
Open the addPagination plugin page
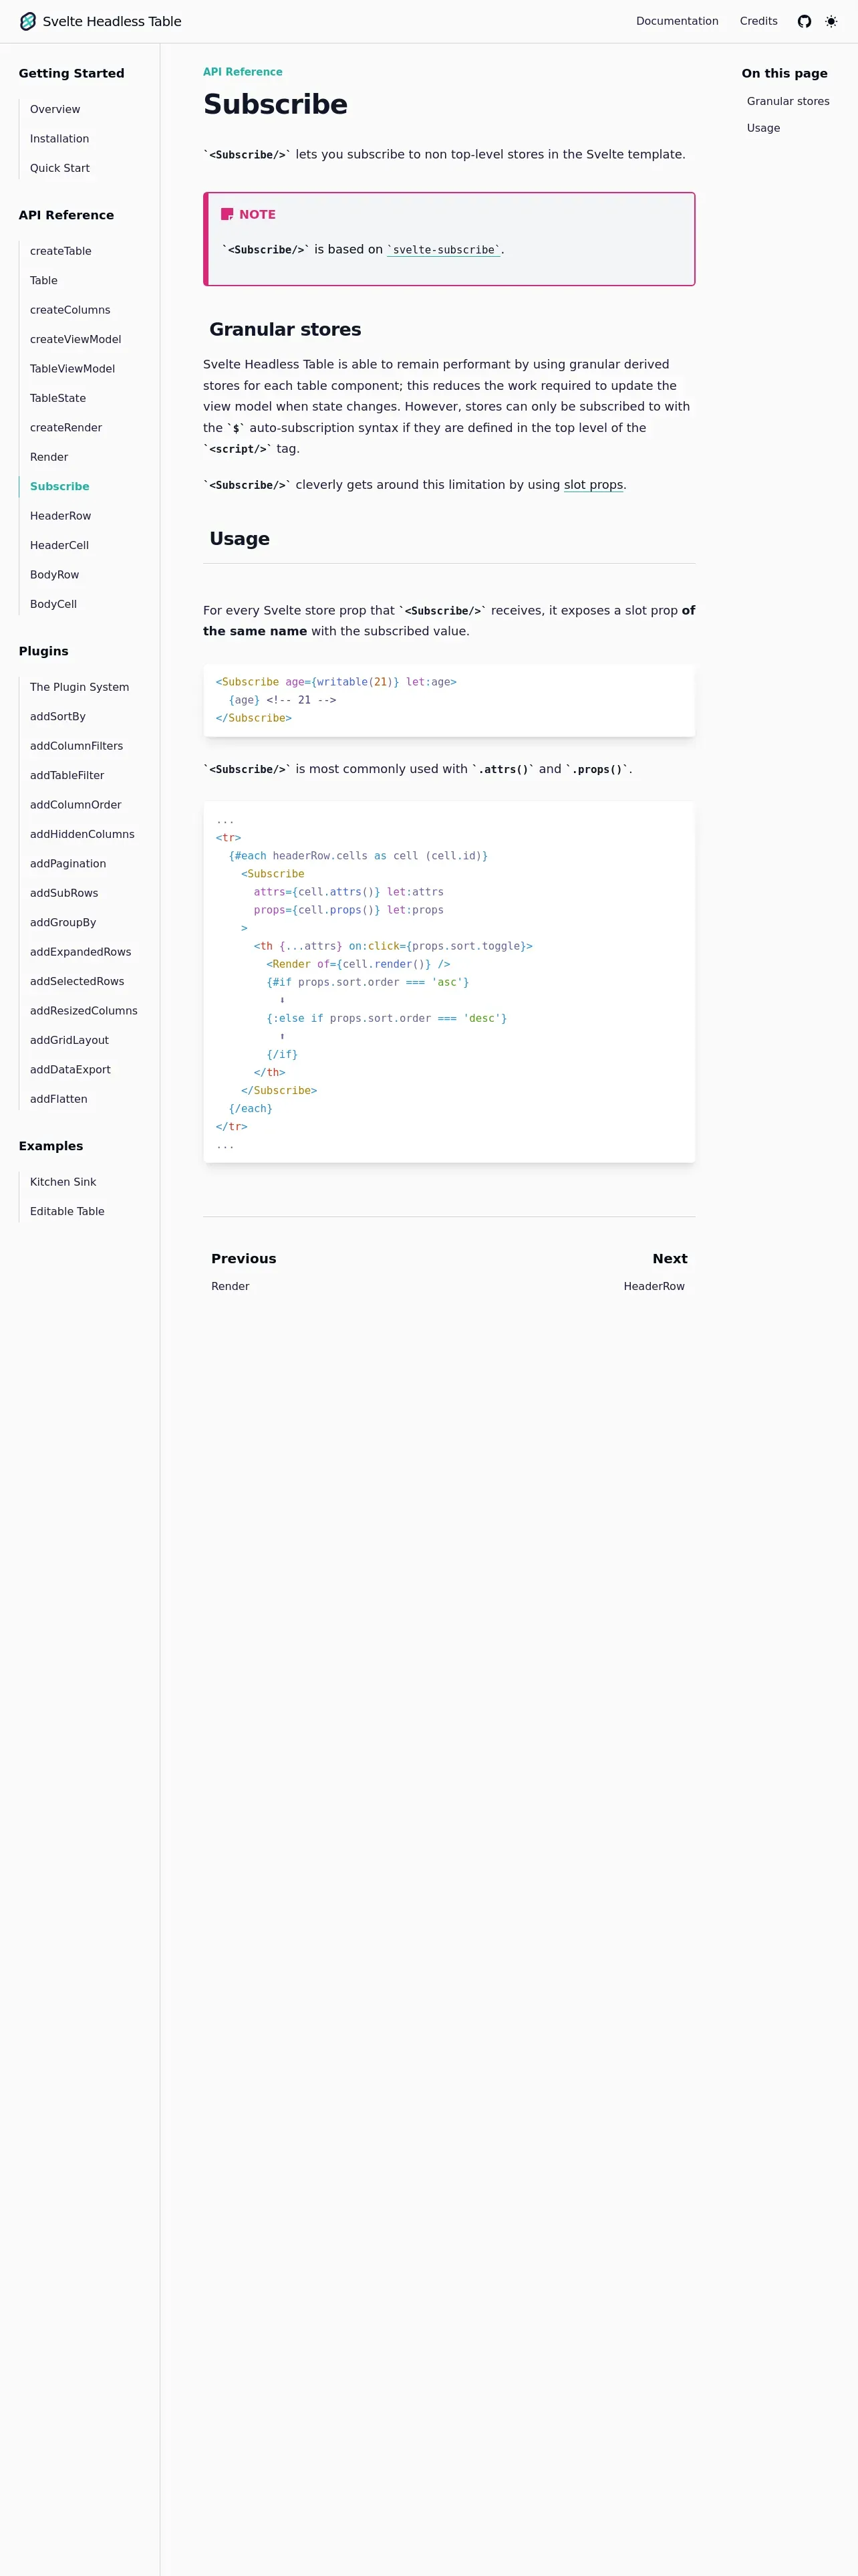point(68,864)
